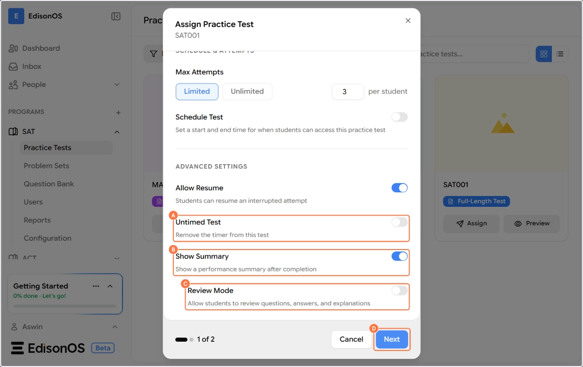Collapse the Getting Started card
583x367 pixels.
pyautogui.click(x=110, y=286)
